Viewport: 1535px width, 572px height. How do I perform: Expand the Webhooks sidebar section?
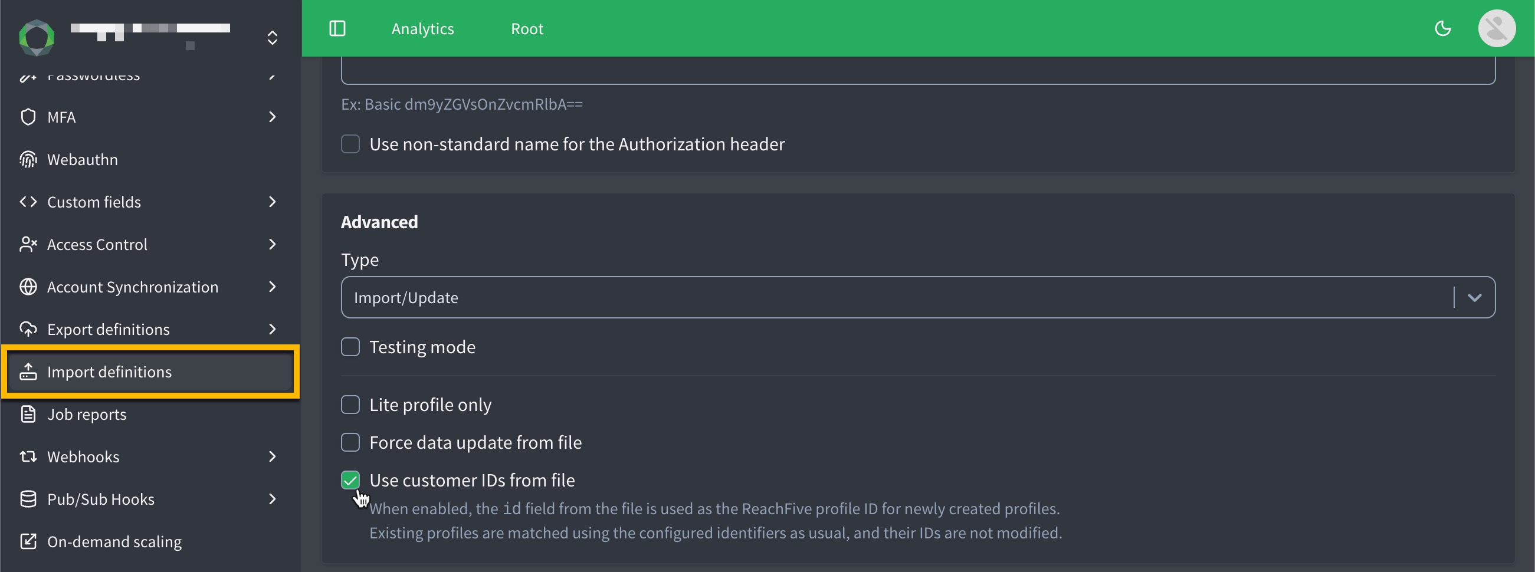pyautogui.click(x=273, y=456)
